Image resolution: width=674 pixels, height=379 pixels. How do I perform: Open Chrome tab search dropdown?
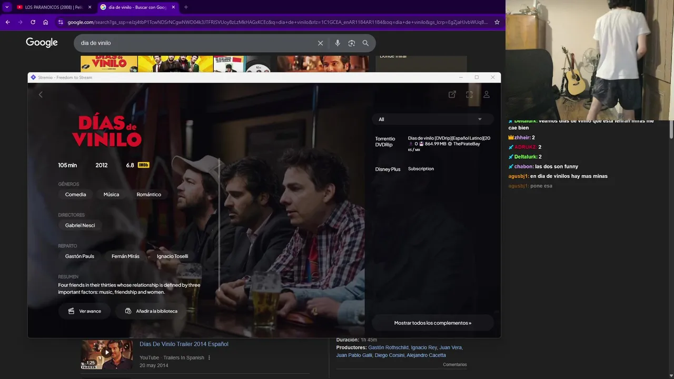click(7, 7)
